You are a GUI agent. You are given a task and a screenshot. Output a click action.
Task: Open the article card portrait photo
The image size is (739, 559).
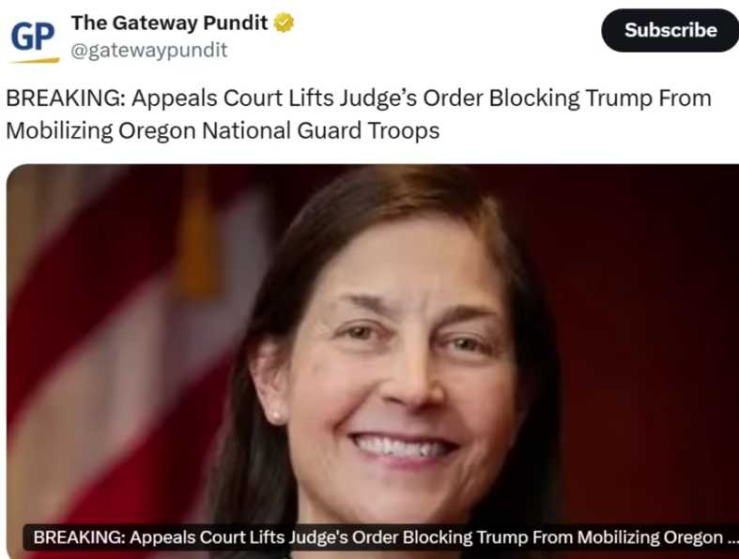click(373, 361)
